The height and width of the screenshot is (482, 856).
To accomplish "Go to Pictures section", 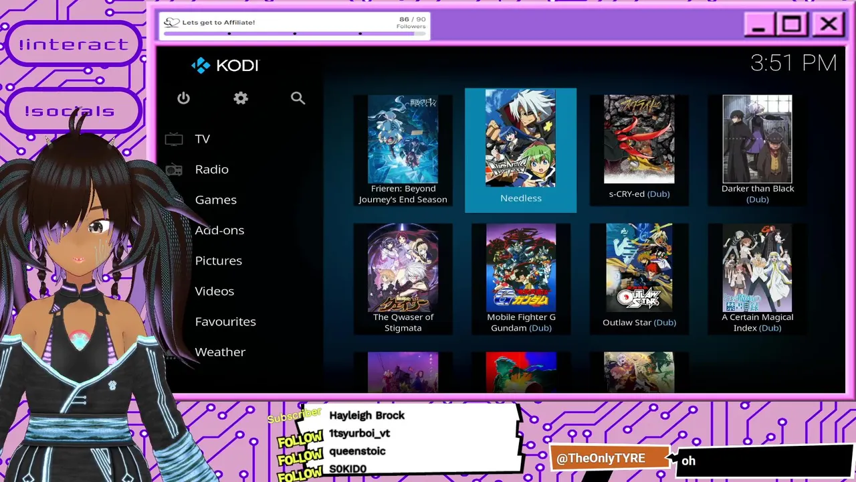I will (219, 260).
